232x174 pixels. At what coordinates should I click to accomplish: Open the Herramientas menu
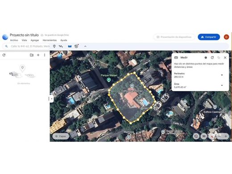point(50,40)
